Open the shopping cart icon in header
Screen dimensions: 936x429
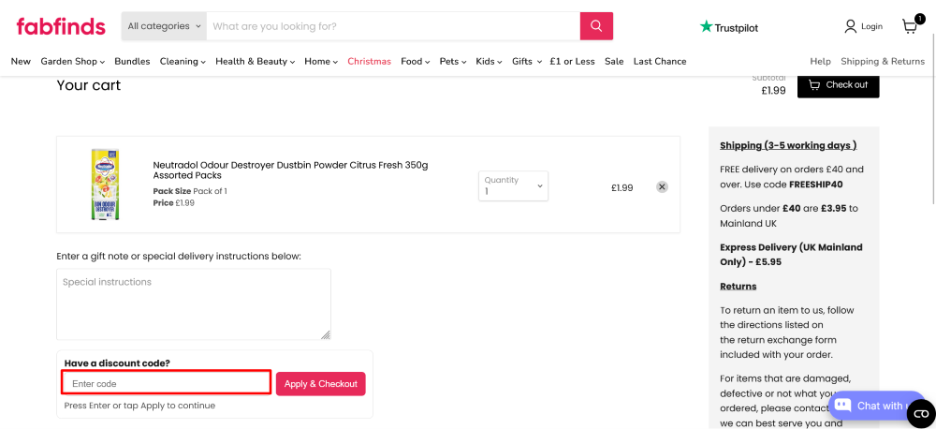[911, 26]
